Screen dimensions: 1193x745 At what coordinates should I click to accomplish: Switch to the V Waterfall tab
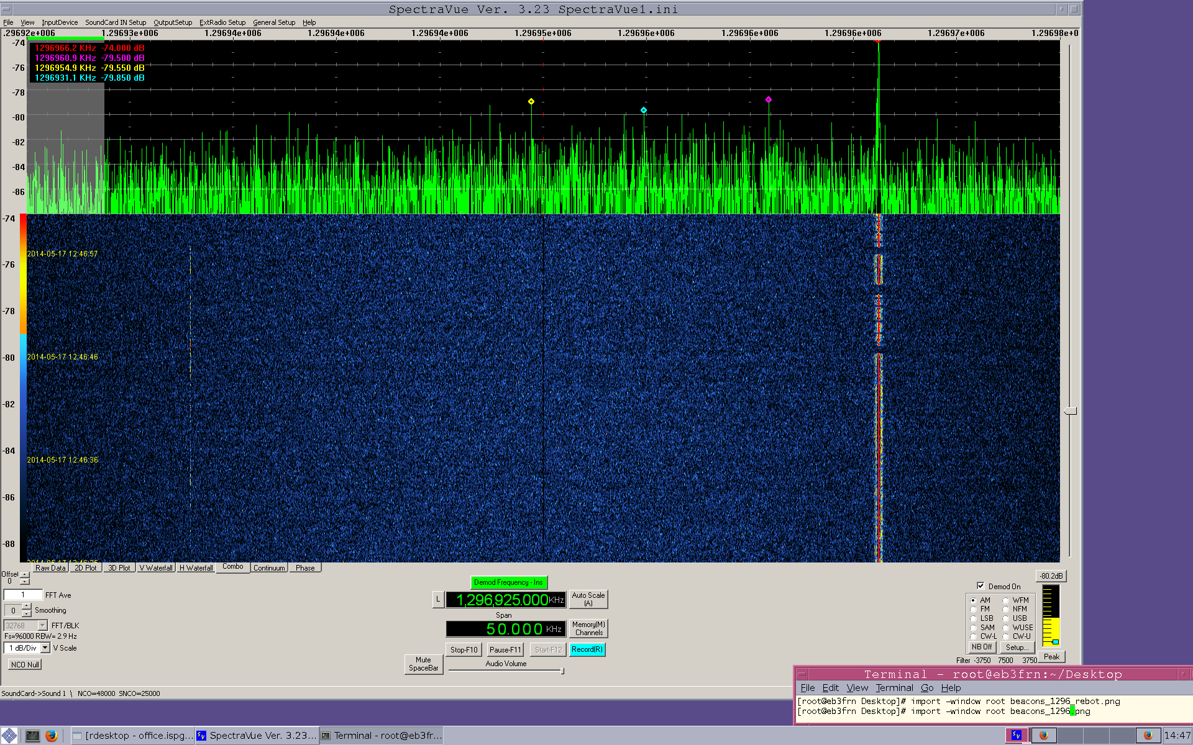155,567
